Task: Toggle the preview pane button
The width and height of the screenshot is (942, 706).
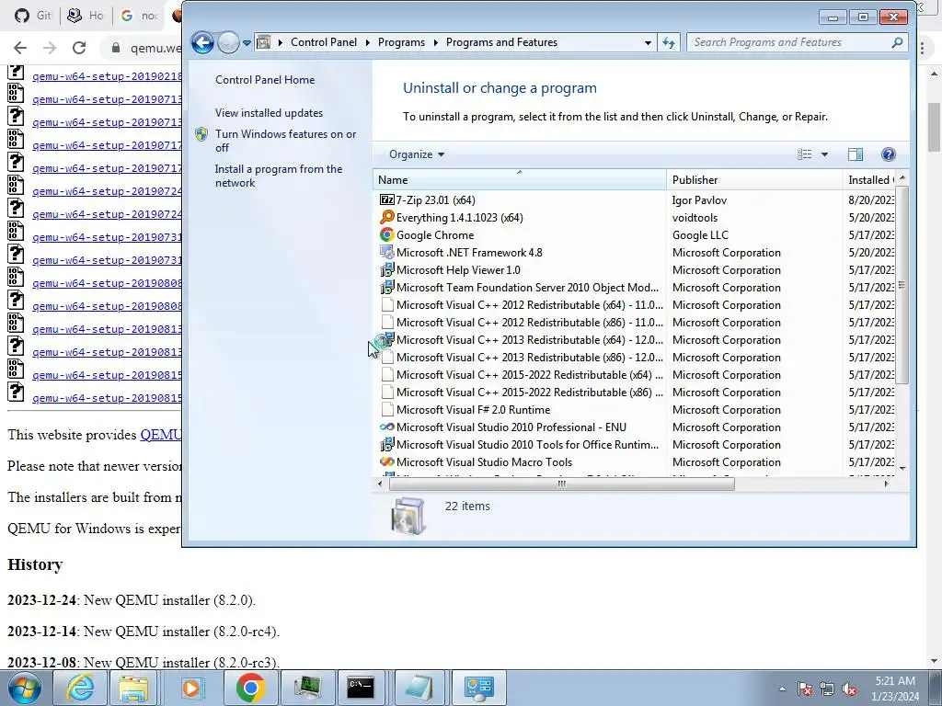Action: pos(856,154)
